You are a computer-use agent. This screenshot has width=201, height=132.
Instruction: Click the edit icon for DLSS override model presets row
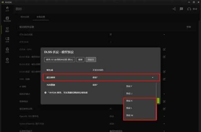coord(164,57)
